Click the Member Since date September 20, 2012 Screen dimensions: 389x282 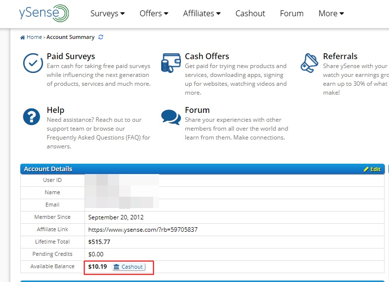[116, 217]
